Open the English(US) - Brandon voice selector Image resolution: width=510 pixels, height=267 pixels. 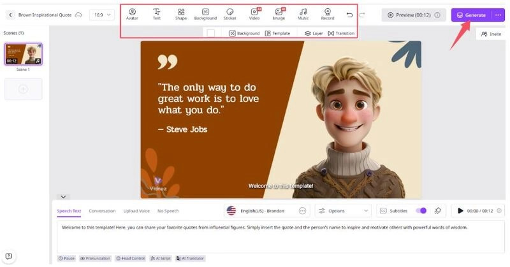pos(261,210)
